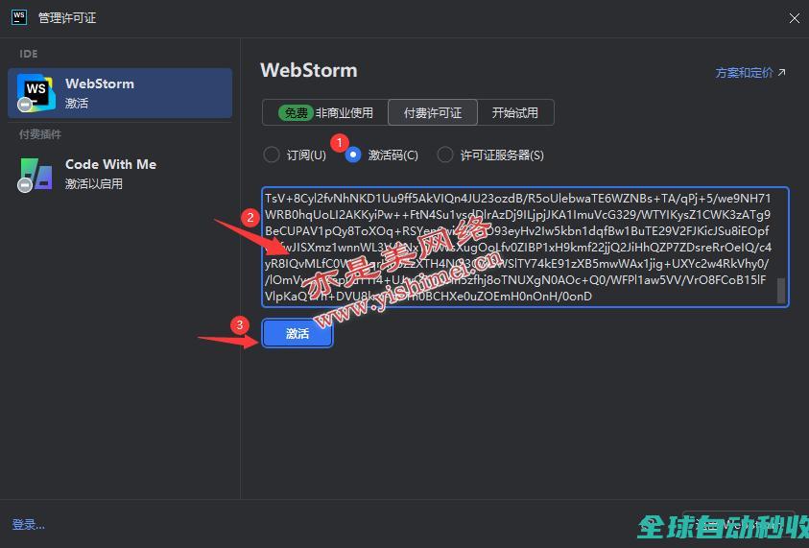Screen dimensions: 809x548
Task: Choose the 激活码(C) radio button
Action: pos(353,155)
